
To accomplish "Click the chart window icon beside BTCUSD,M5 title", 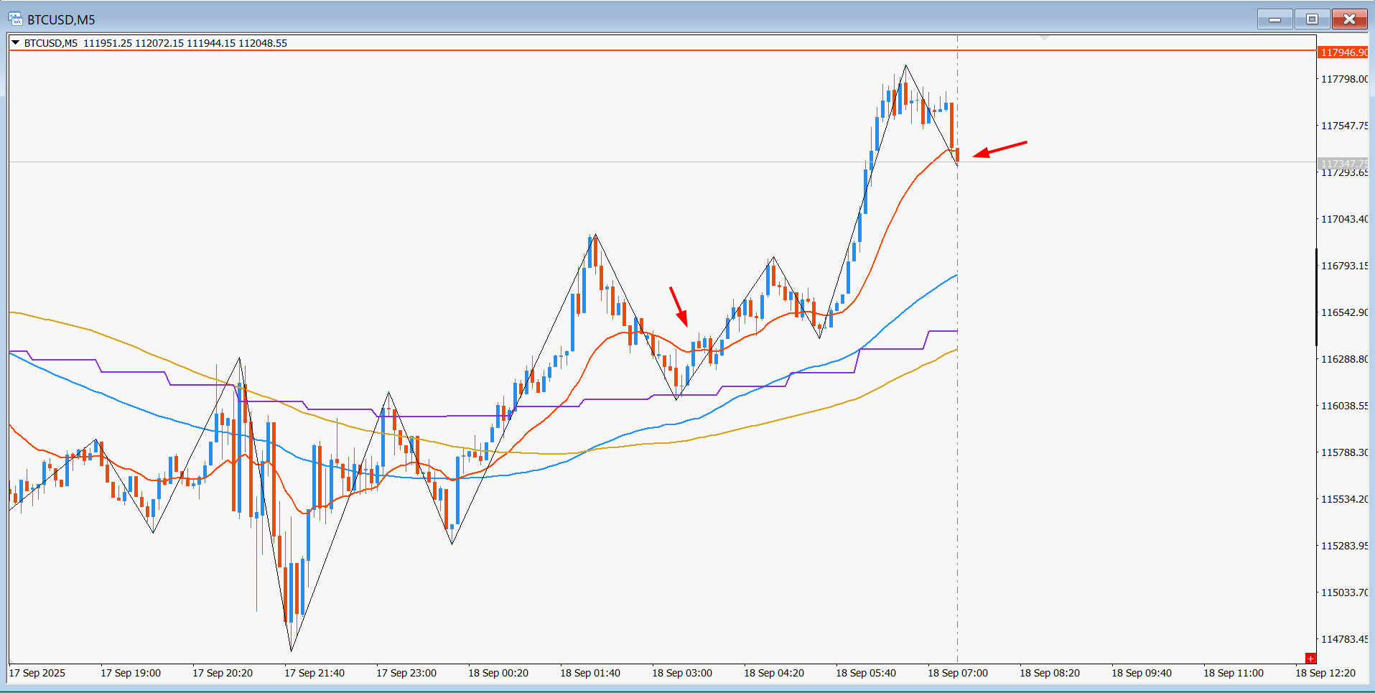I will pos(15,19).
